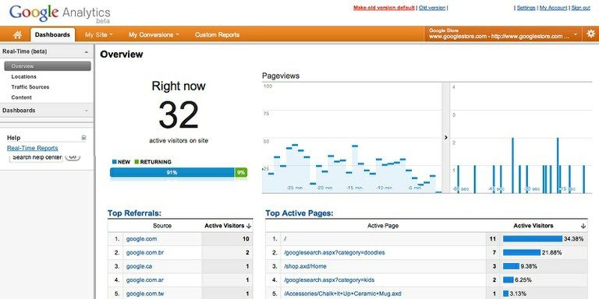
Task: Click the Pageviews chart title
Action: tap(281, 76)
